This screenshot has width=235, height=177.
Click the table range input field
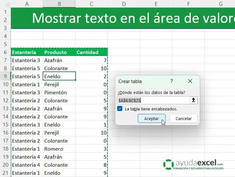[x=154, y=100]
